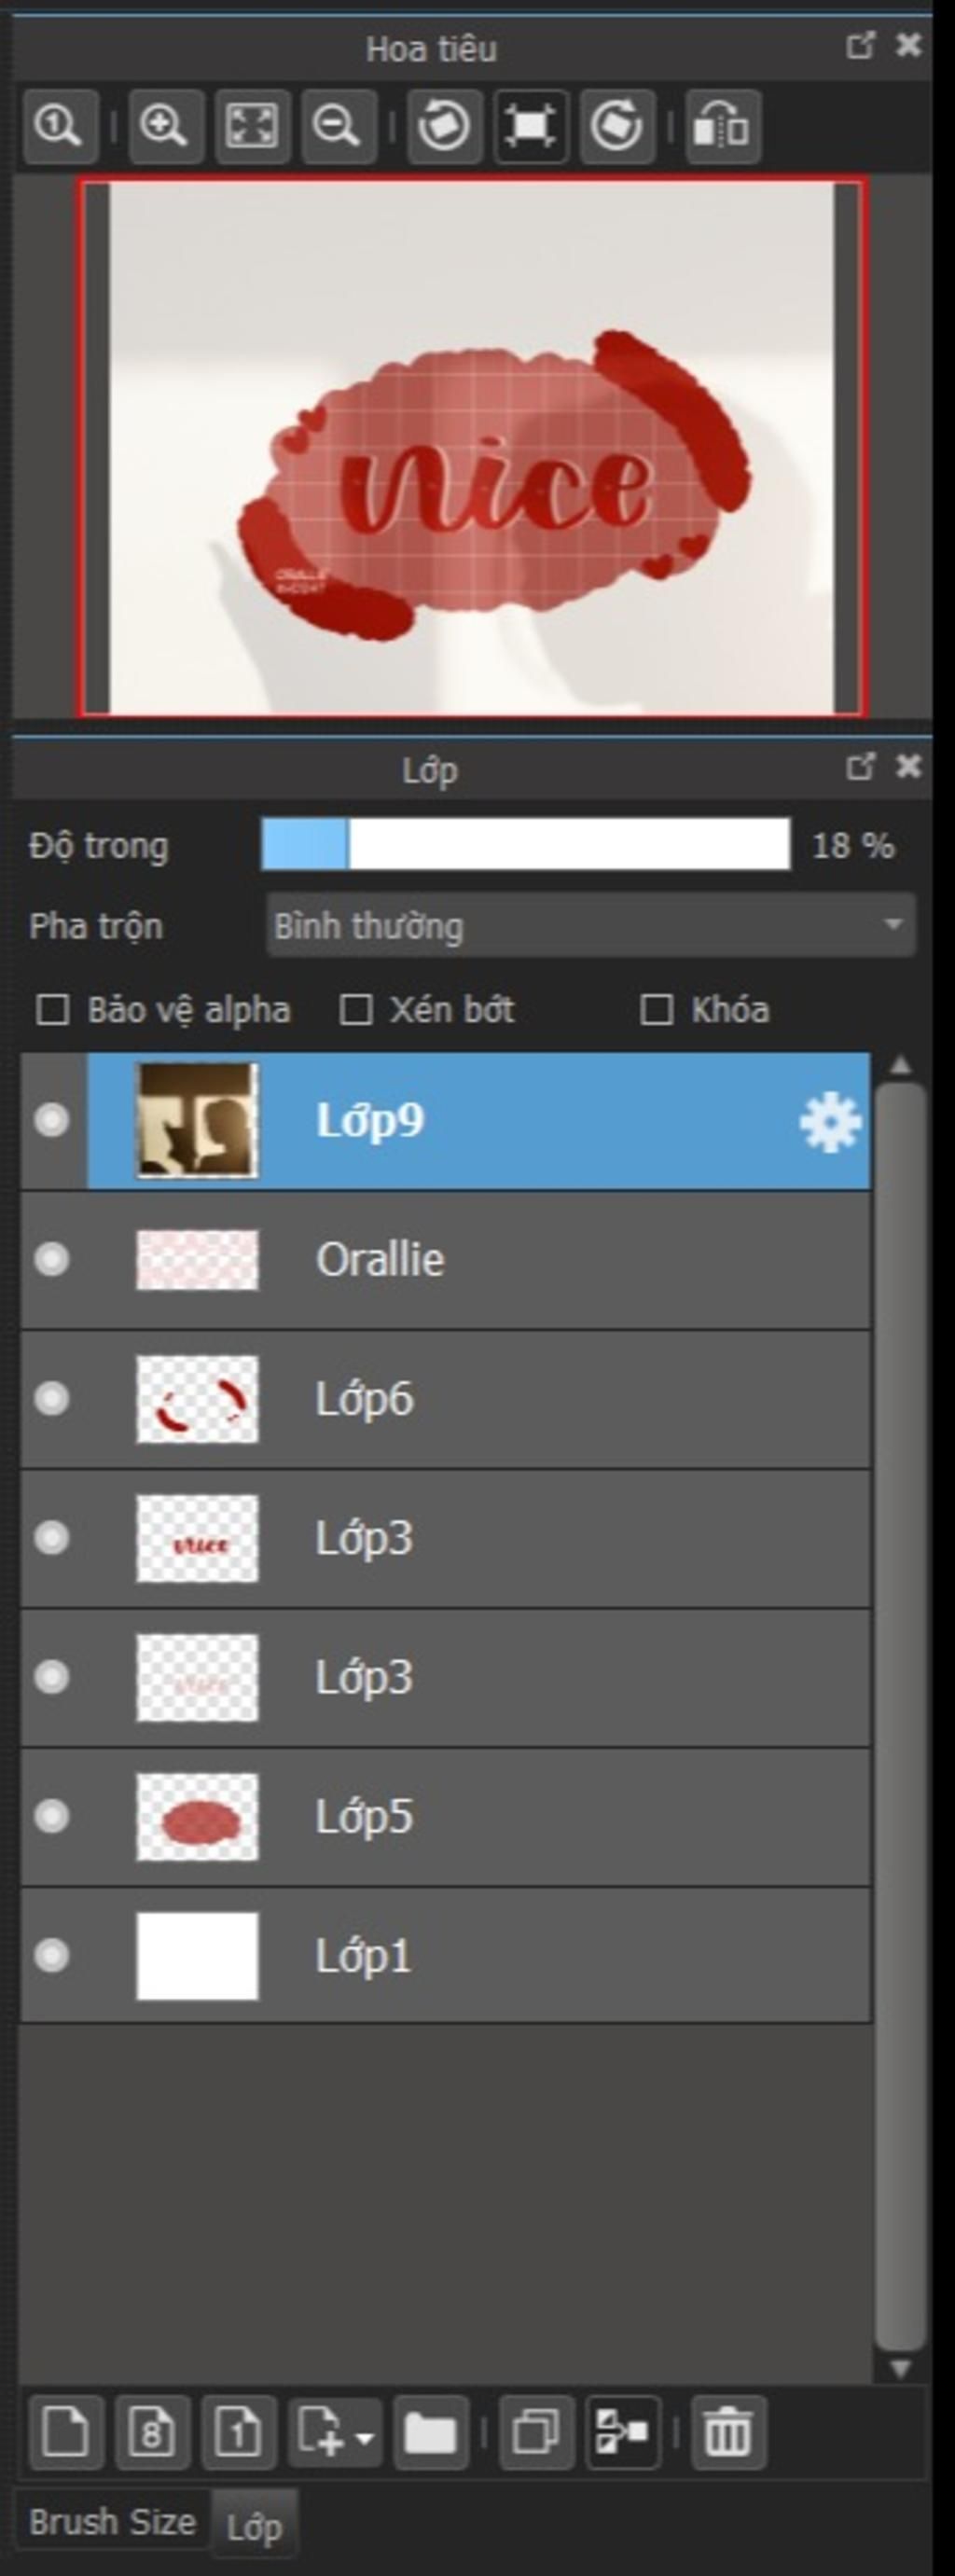This screenshot has height=2576, width=955.
Task: Select the Lớp5 layer thumbnail
Action: point(197,1817)
